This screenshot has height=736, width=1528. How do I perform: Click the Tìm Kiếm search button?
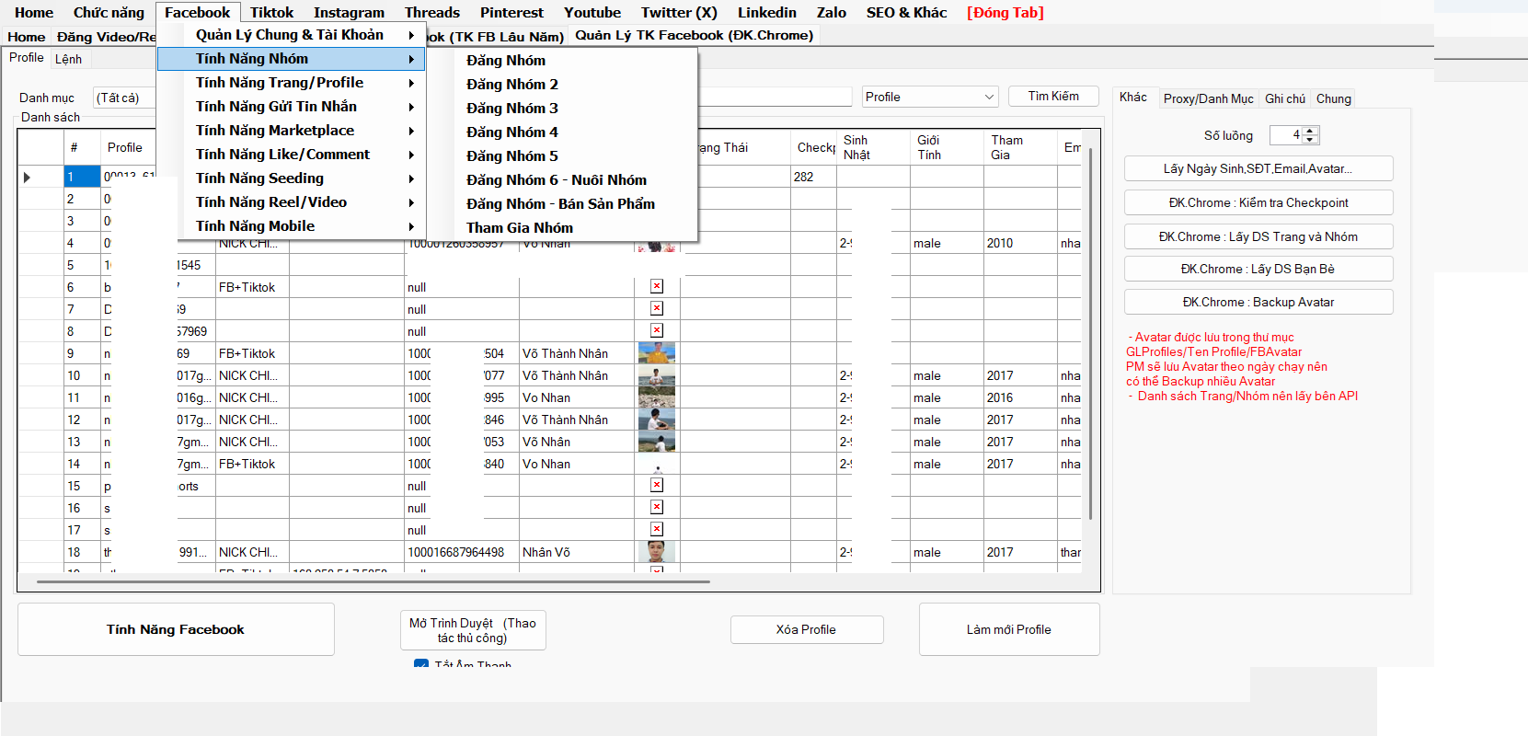pyautogui.click(x=1053, y=97)
